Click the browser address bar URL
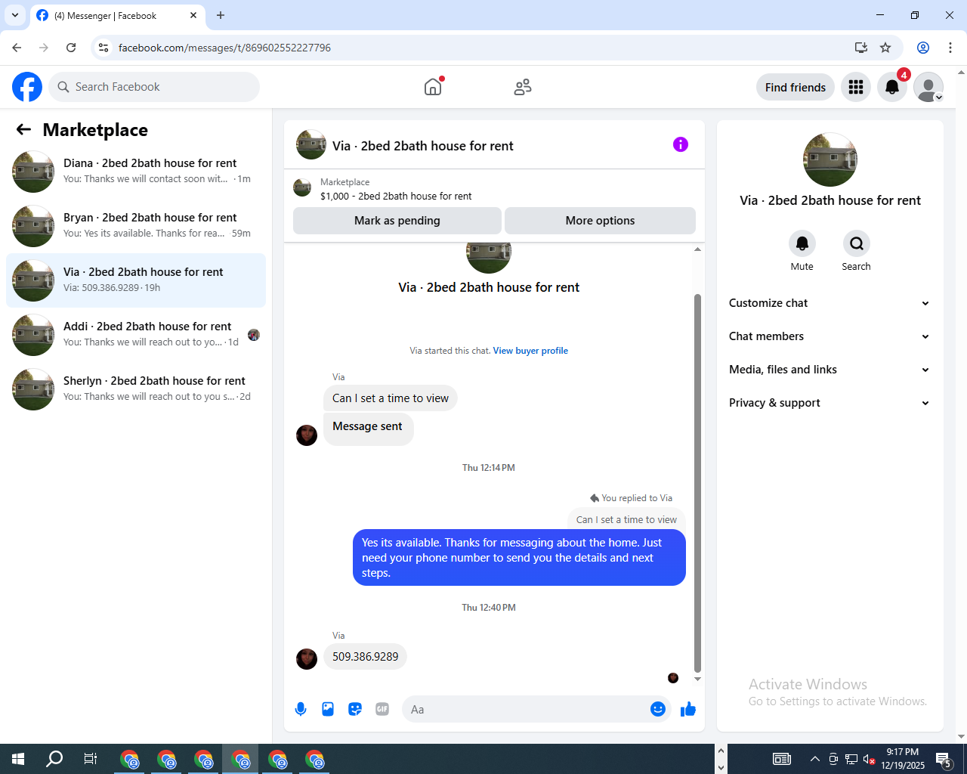 coord(224,48)
